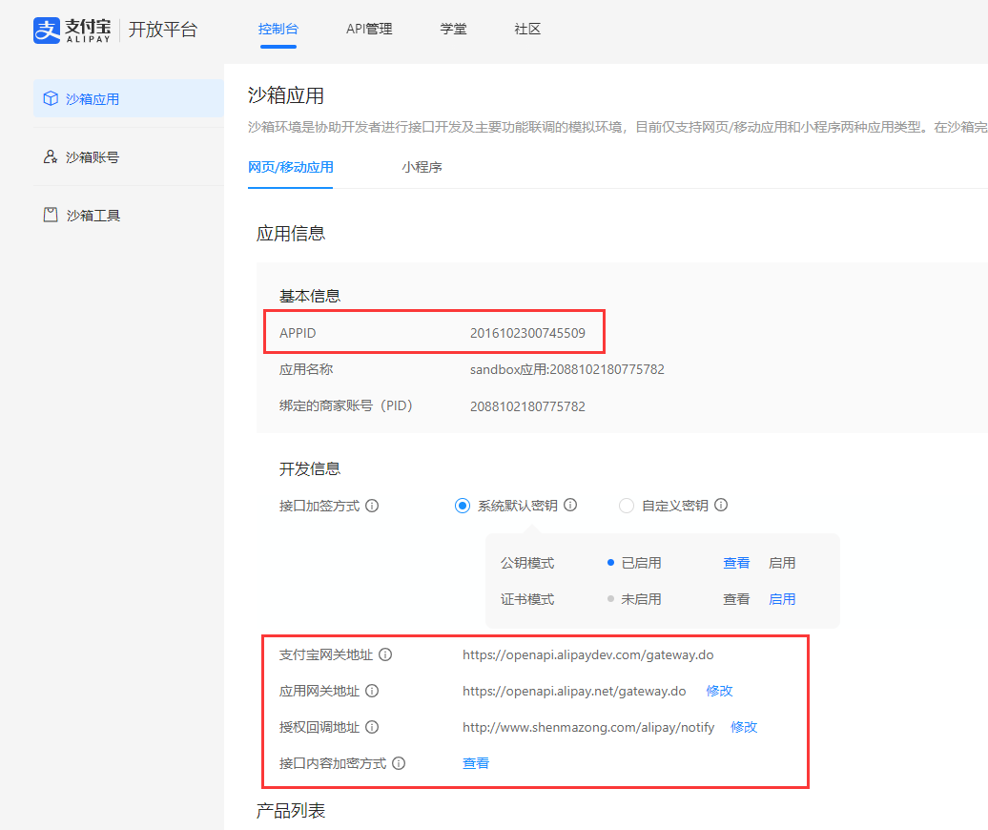
Task: Click info icon next to 授权回调地址
Action: (372, 727)
